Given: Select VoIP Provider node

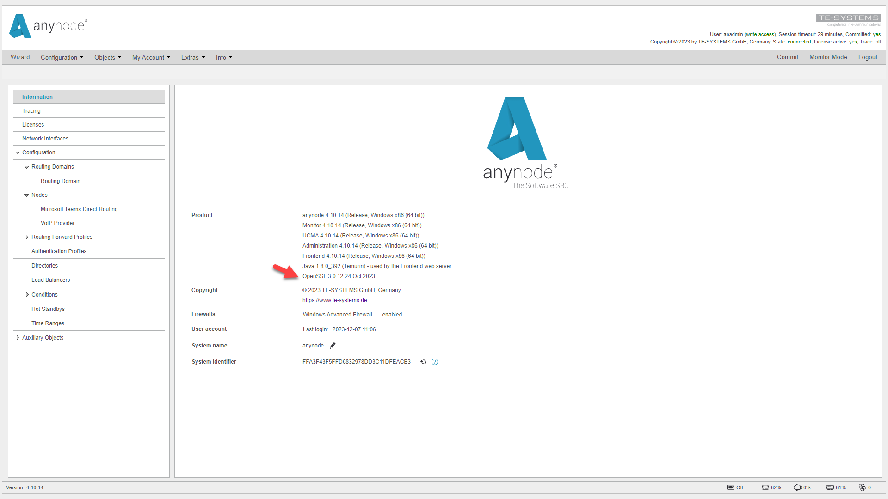Looking at the screenshot, I should pos(89,223).
